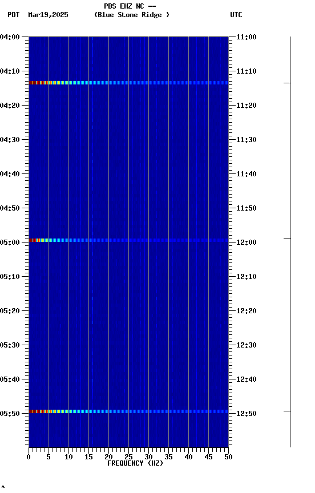
Task: Click the 30 Hz frequency axis label
Action: tap(148, 457)
